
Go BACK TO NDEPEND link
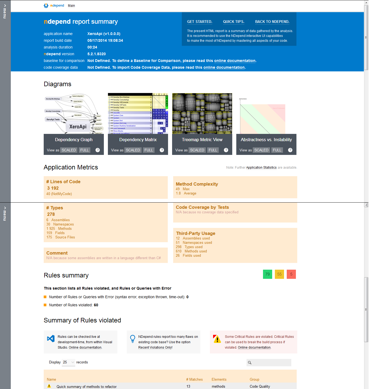(x=272, y=22)
